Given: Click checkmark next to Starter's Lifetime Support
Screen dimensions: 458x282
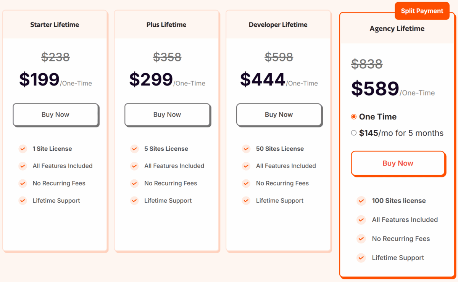Looking at the screenshot, I should (23, 200).
